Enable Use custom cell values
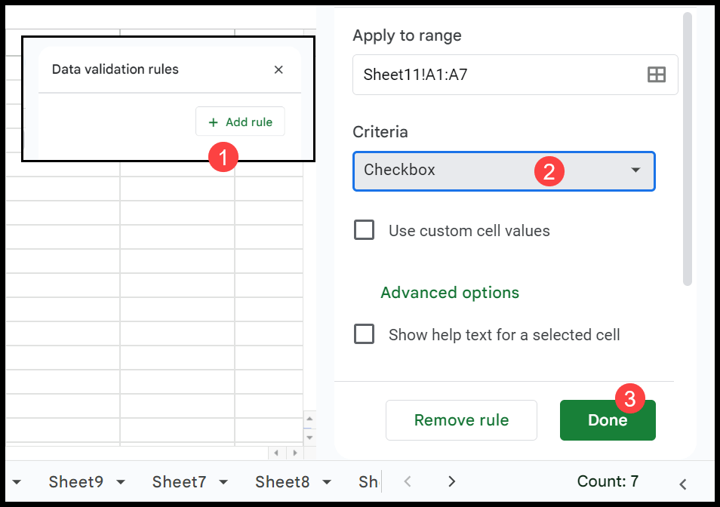This screenshot has width=720, height=507. (x=364, y=230)
